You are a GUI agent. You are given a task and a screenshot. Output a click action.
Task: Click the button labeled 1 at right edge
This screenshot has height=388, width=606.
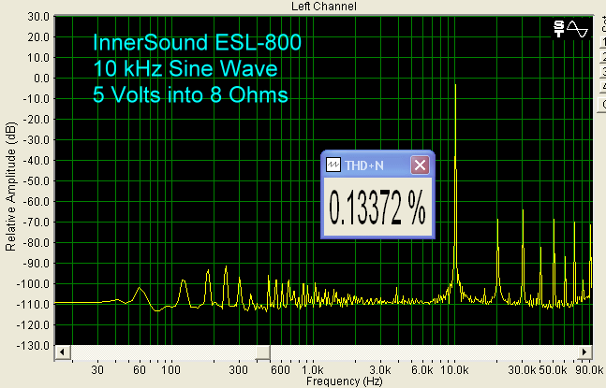coord(603,42)
